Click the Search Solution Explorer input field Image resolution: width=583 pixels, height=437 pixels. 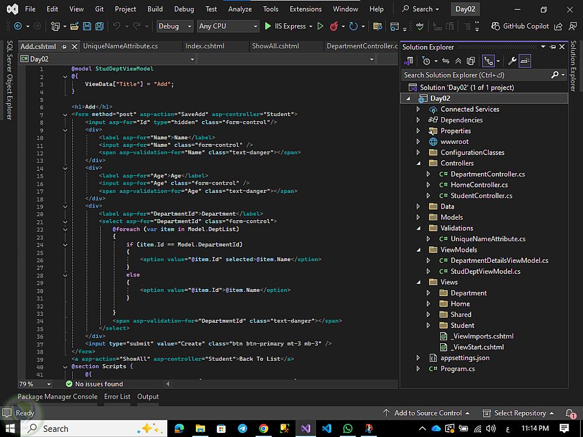475,75
